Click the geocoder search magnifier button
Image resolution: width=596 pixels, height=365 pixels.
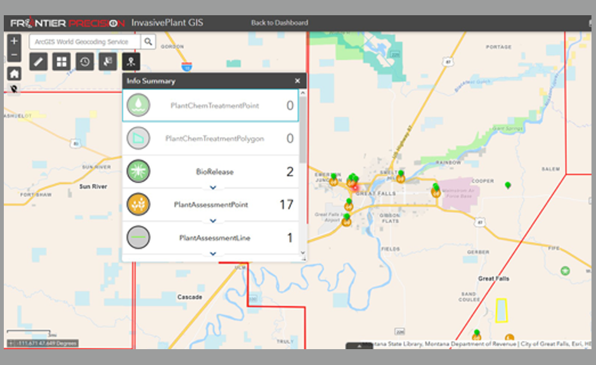(x=148, y=42)
